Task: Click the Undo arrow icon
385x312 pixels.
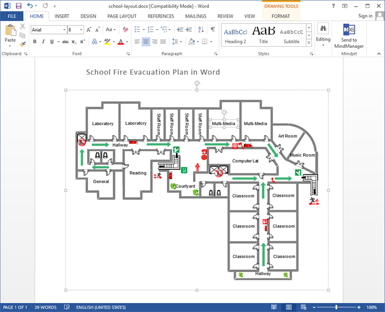Action: (30, 5)
